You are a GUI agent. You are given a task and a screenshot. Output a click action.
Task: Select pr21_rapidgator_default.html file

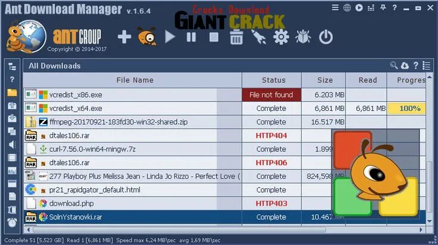[x=95, y=190]
